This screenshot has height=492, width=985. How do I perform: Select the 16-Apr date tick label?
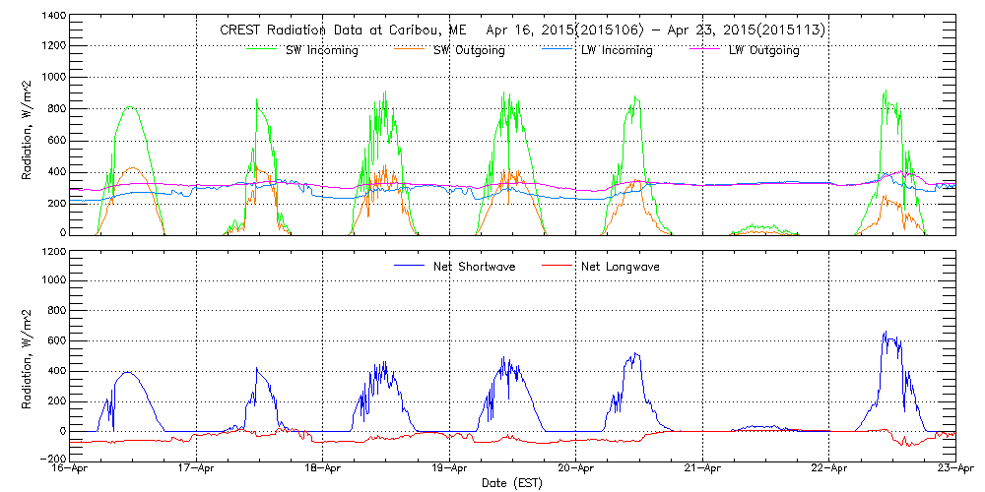pyautogui.click(x=71, y=469)
